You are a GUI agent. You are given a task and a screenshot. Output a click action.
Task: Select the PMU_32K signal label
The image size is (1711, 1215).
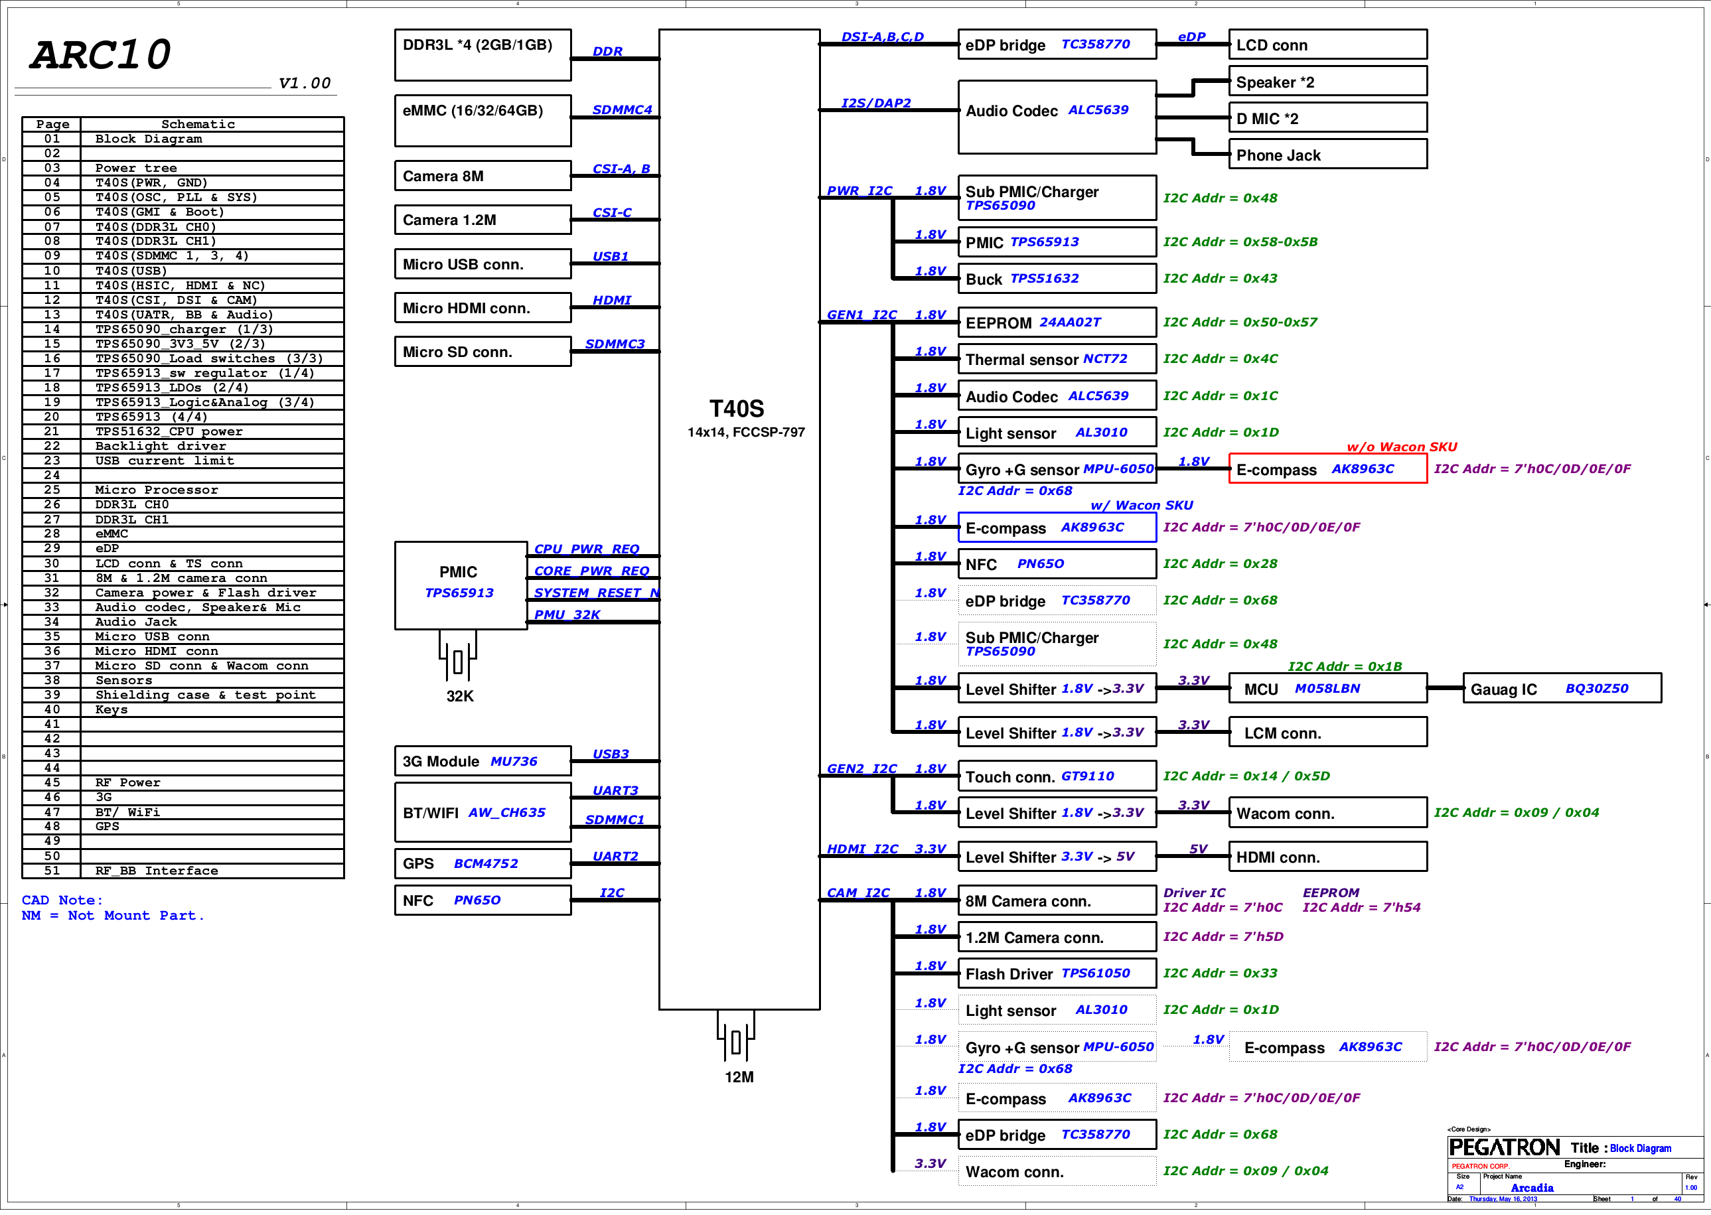567,615
